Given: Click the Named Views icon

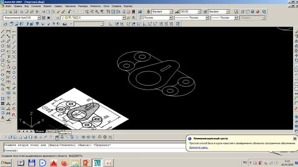Looking at the screenshot, I should tap(5, 24).
